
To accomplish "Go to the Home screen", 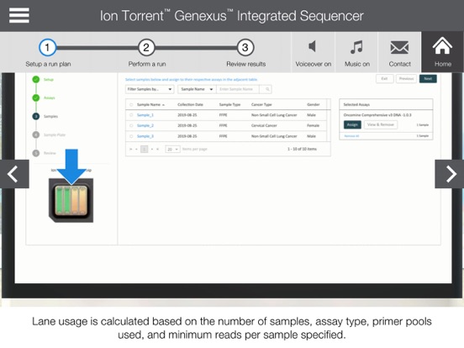I will [x=443, y=52].
